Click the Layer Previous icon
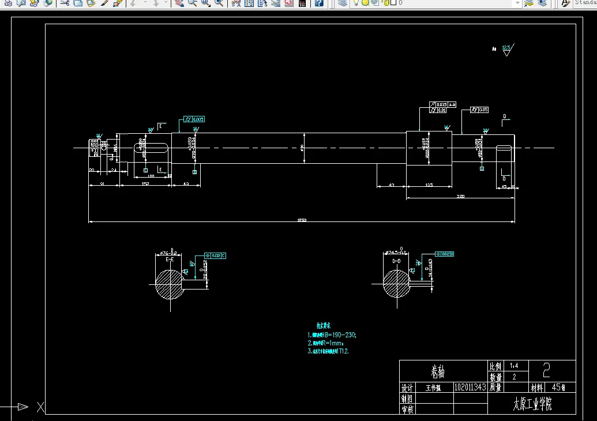Viewport: 597px width, 421px height. point(542,3)
